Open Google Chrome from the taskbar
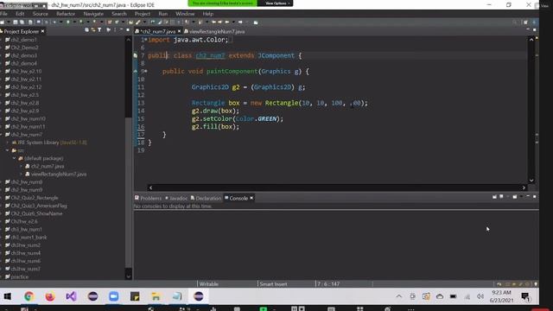This screenshot has width=553, height=311. coord(29,296)
